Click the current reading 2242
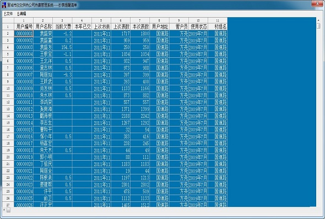This screenshot has width=325, height=219. coord(140,116)
